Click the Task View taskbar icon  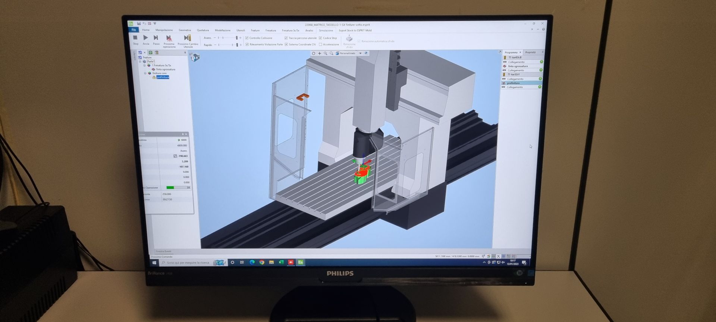pyautogui.click(x=242, y=262)
